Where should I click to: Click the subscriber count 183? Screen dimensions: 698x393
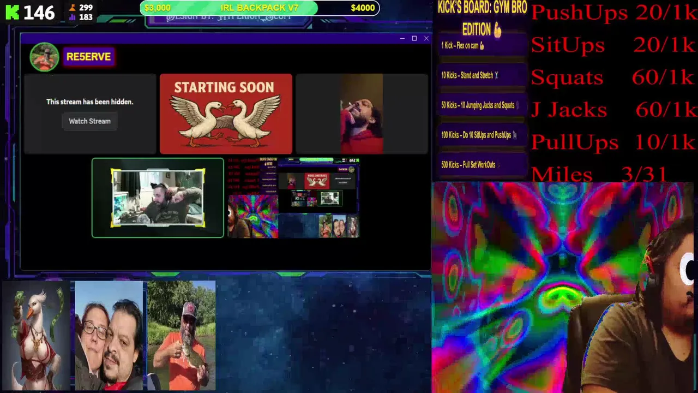tap(86, 17)
